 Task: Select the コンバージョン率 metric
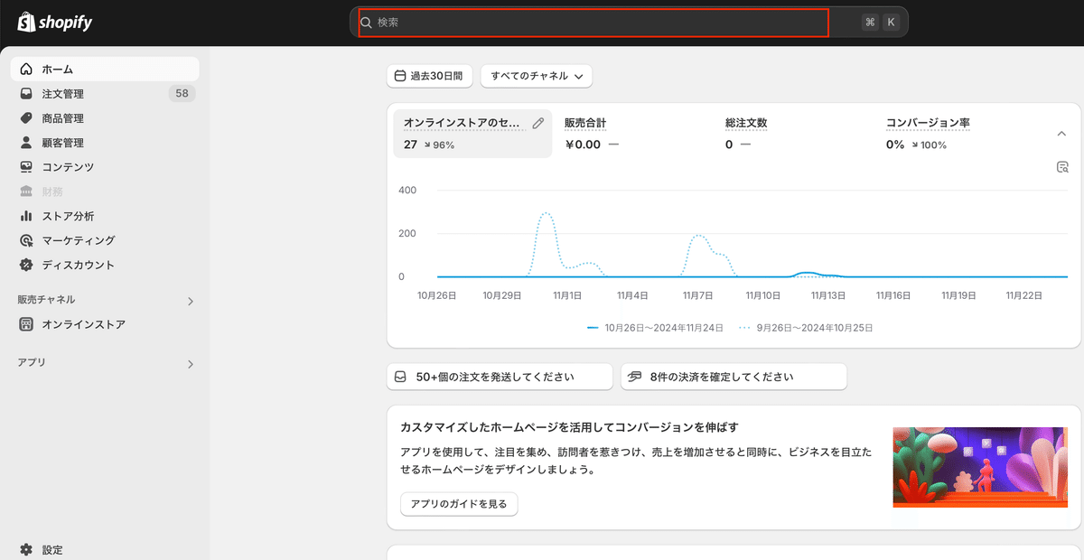pyautogui.click(x=928, y=123)
